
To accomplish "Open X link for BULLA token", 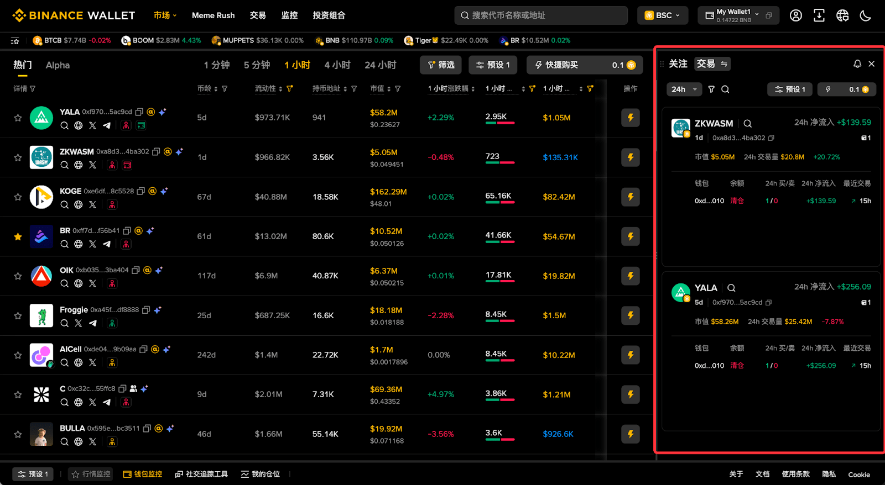I will 92,441.
